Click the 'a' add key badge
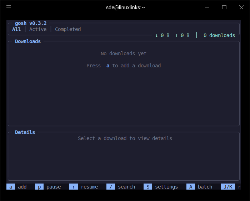Screen dimensions: 250x201 click(11, 187)
